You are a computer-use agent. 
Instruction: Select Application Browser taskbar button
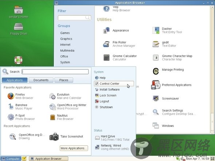pyautogui.click(x=48, y=159)
